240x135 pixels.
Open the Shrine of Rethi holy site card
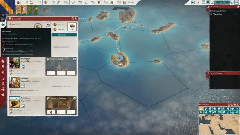(61, 66)
